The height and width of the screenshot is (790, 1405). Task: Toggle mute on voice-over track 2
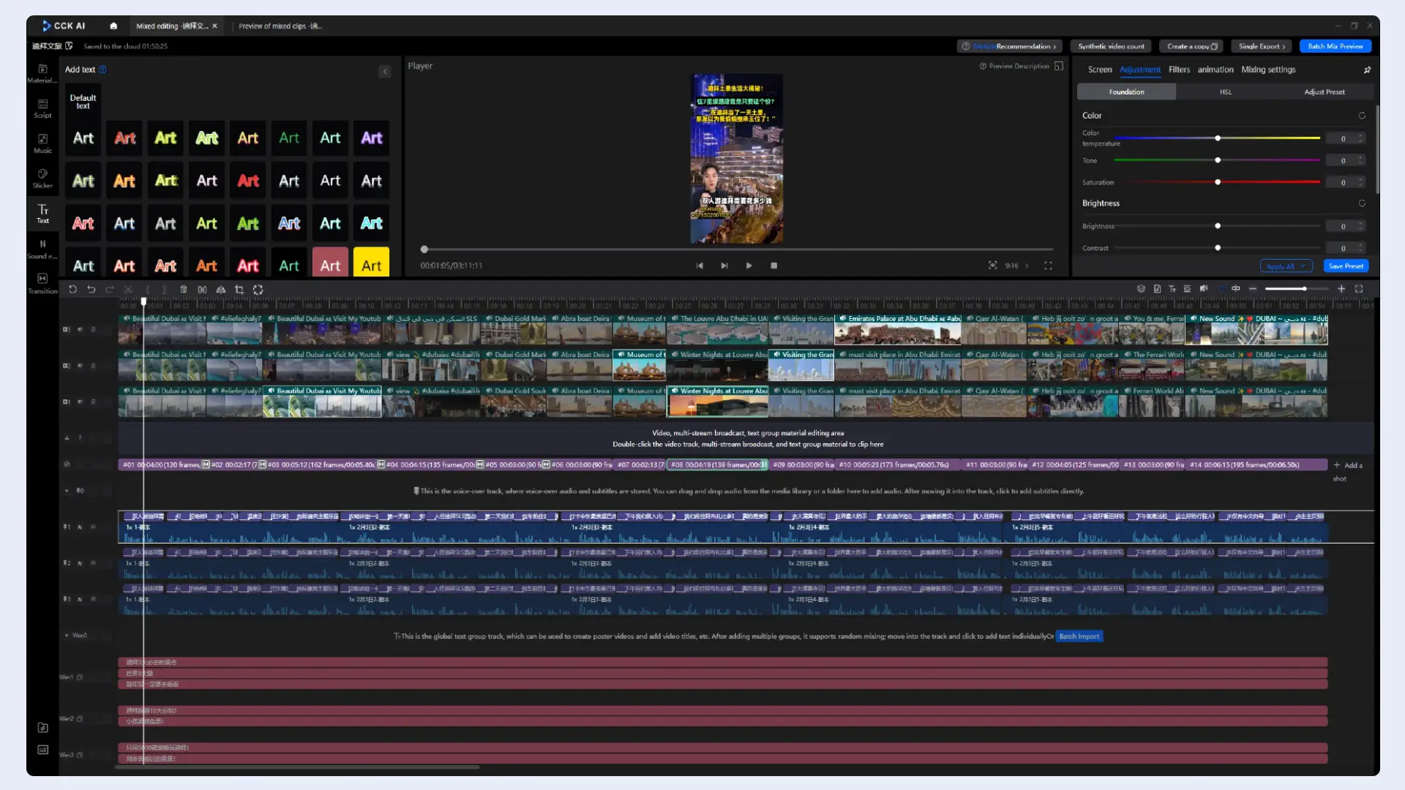(x=80, y=563)
